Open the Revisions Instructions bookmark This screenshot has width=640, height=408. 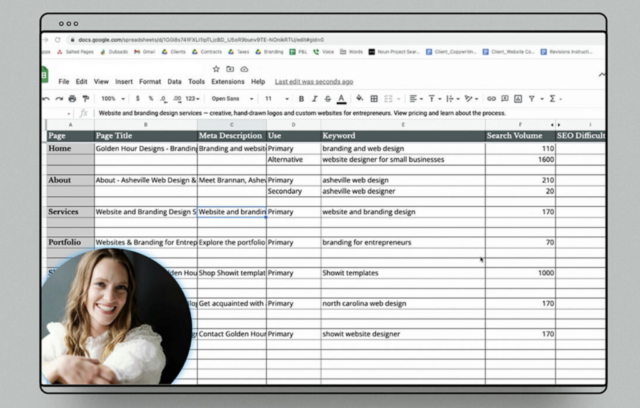click(x=566, y=52)
